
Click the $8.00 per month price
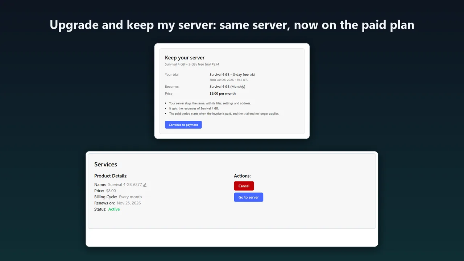[x=223, y=94]
